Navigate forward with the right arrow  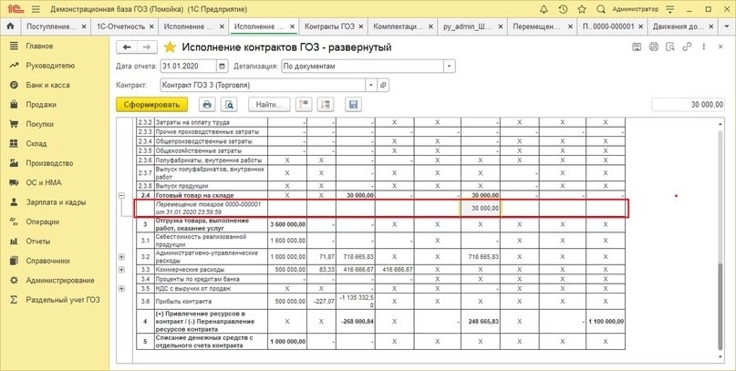[147, 46]
